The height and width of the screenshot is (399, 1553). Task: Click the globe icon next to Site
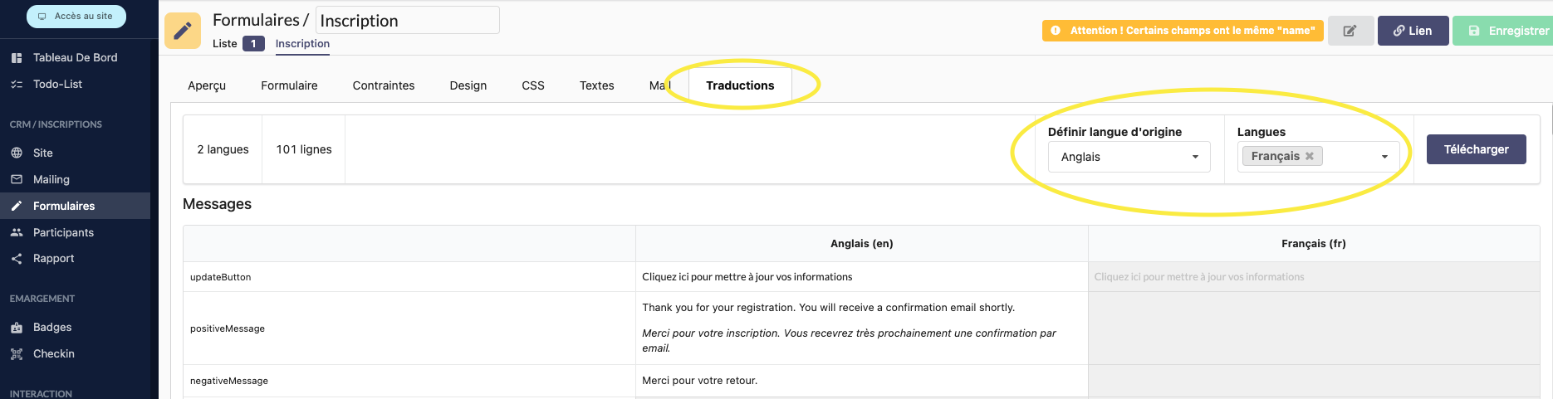coord(17,153)
